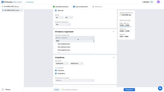
Task: Click the info icon next to Охват
Action: coord(128,23)
